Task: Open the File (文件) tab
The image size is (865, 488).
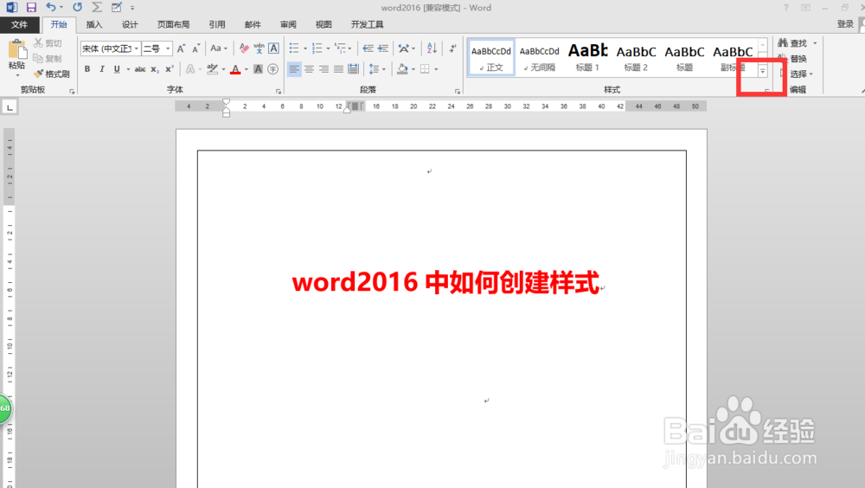Action: pos(19,24)
